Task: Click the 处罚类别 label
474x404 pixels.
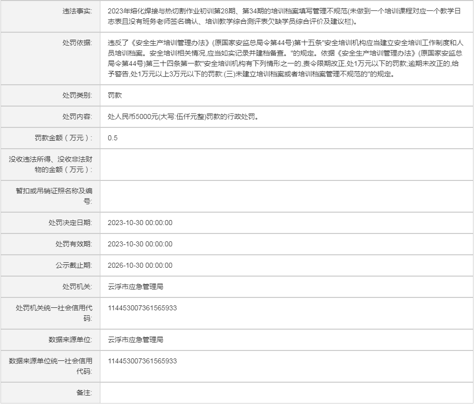Action: [77, 96]
